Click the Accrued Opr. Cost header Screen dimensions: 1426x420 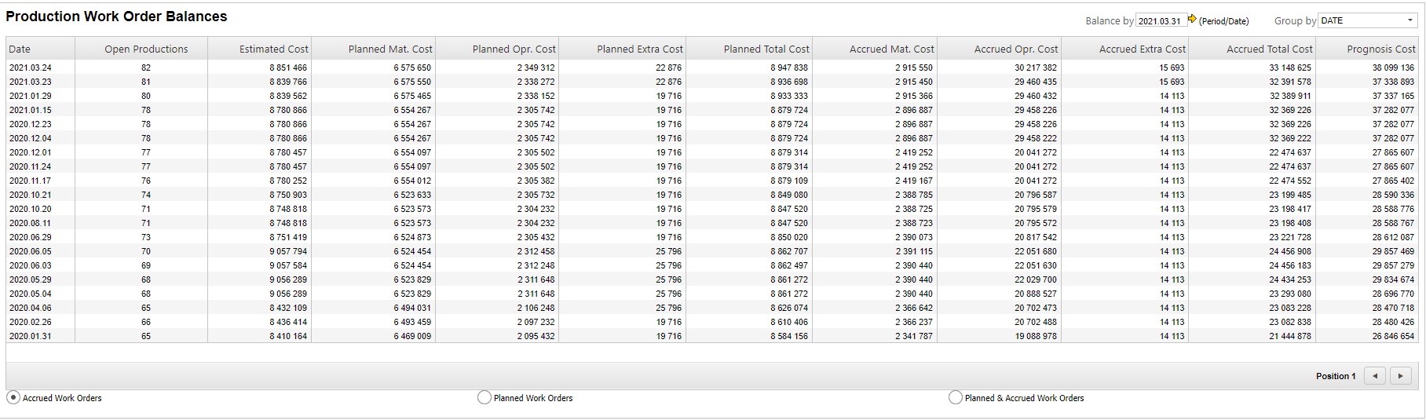point(1015,49)
